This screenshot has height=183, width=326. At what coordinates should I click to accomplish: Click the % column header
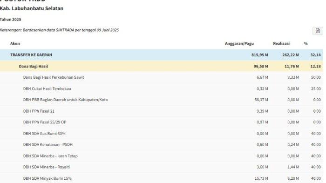[306, 43]
